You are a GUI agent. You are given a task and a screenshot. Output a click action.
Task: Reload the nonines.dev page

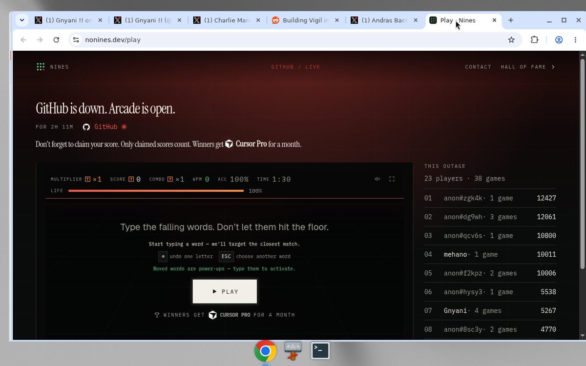coord(56,40)
